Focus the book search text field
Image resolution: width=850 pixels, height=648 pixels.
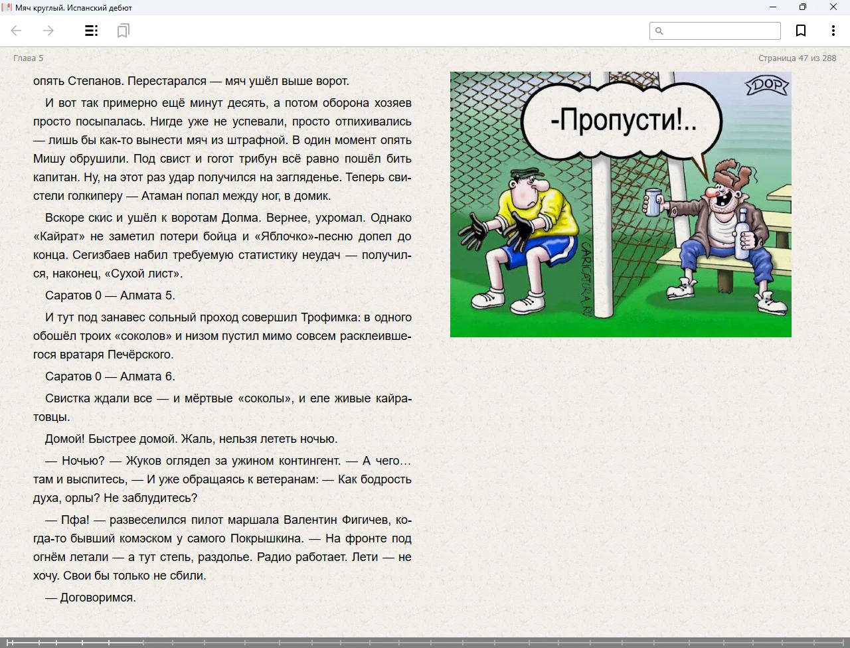(721, 31)
